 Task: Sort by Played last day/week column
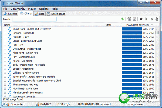click(138, 25)
